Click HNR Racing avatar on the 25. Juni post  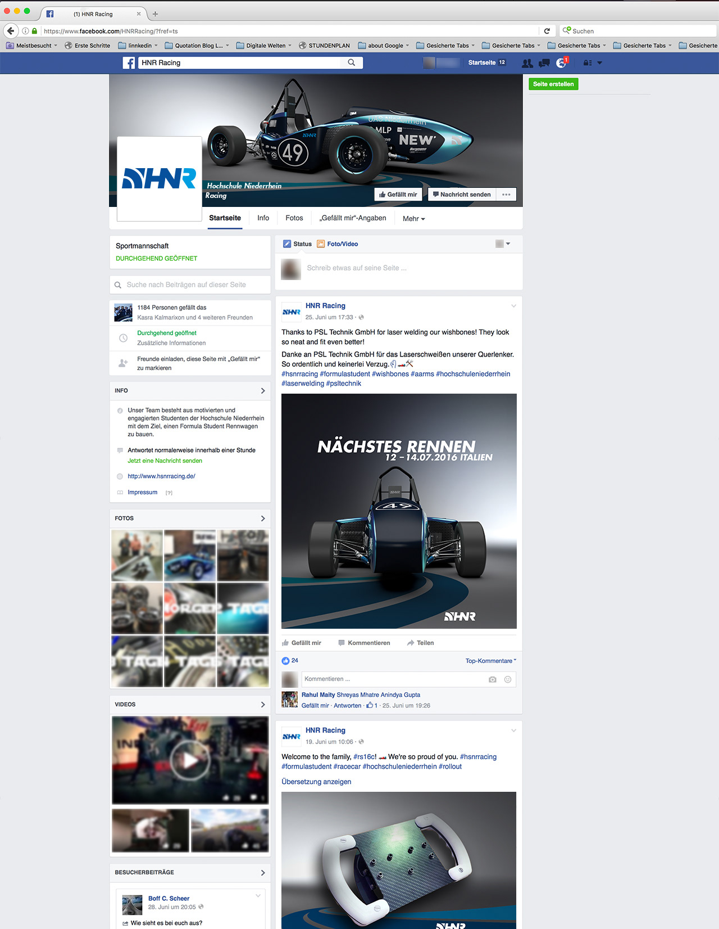point(292,312)
